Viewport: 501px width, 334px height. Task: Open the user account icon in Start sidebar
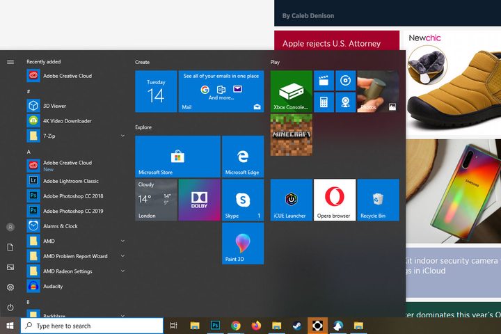pos(10,228)
